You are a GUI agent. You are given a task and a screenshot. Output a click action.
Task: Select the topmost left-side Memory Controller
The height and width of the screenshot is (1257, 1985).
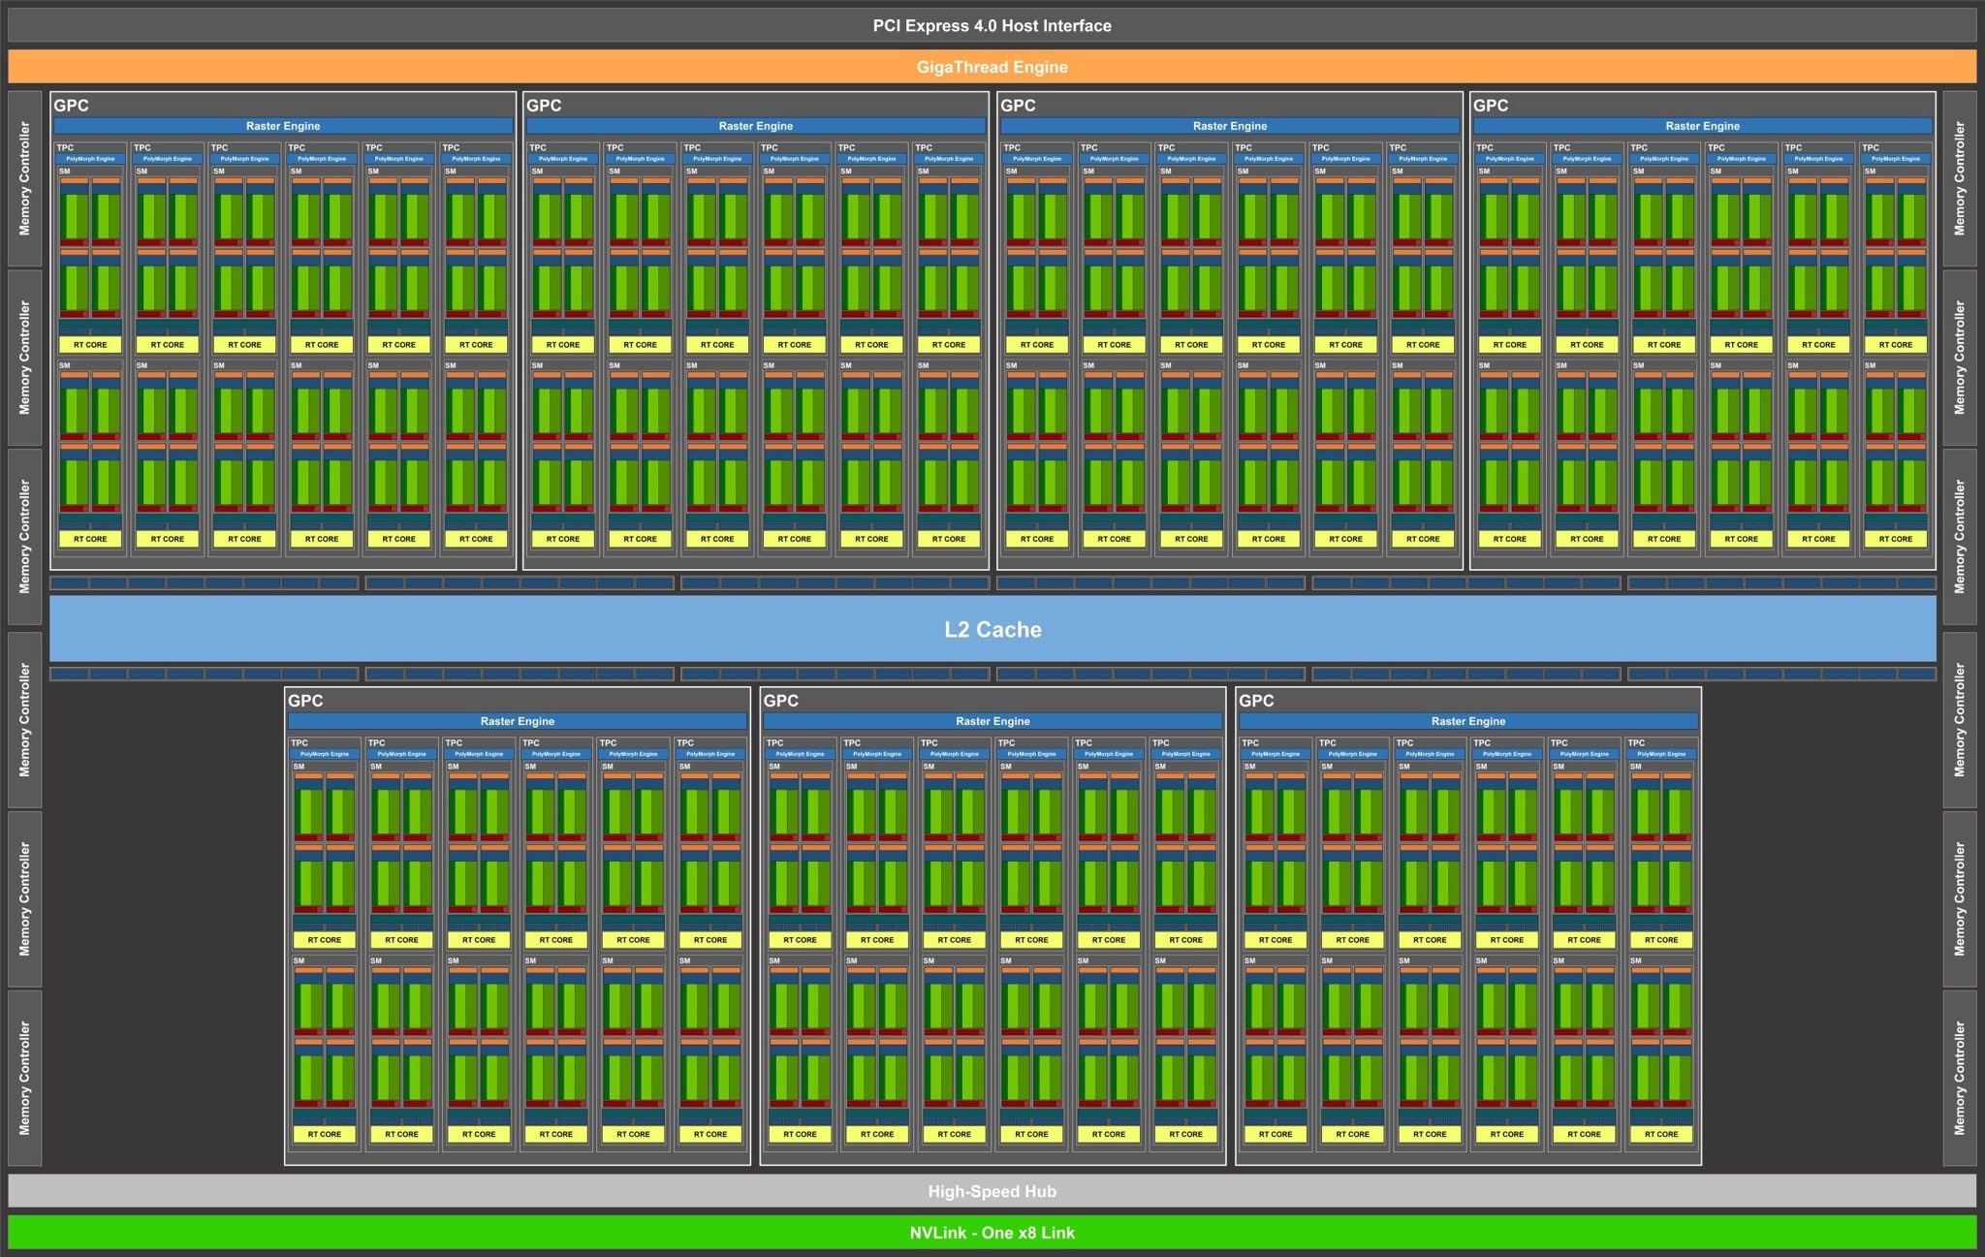[25, 178]
